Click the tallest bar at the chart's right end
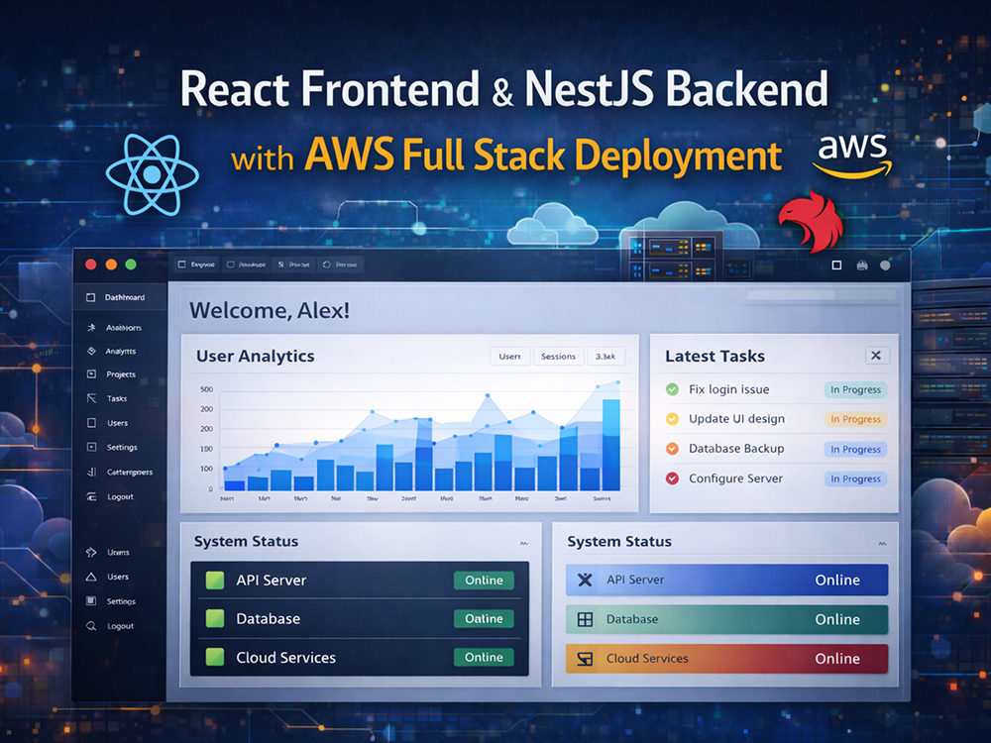 click(x=611, y=445)
